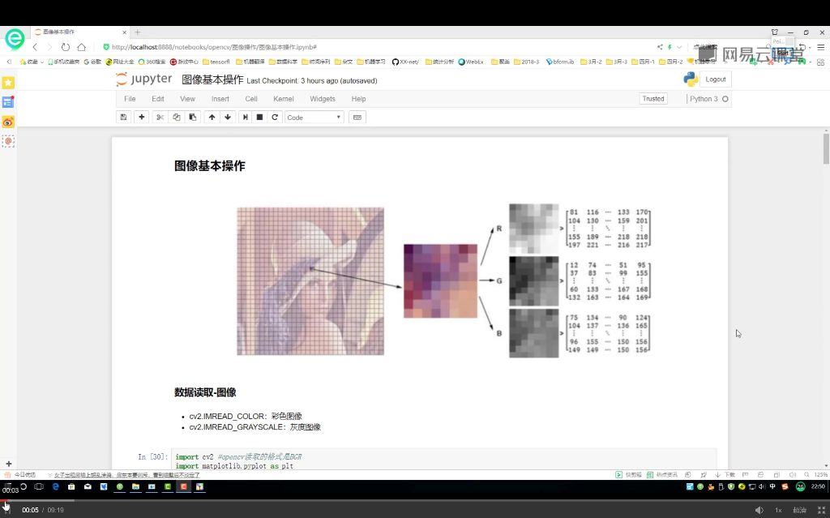Viewport: 830px width, 518px height.
Task: Click the Python 3 kernel indicator
Action: 708,99
